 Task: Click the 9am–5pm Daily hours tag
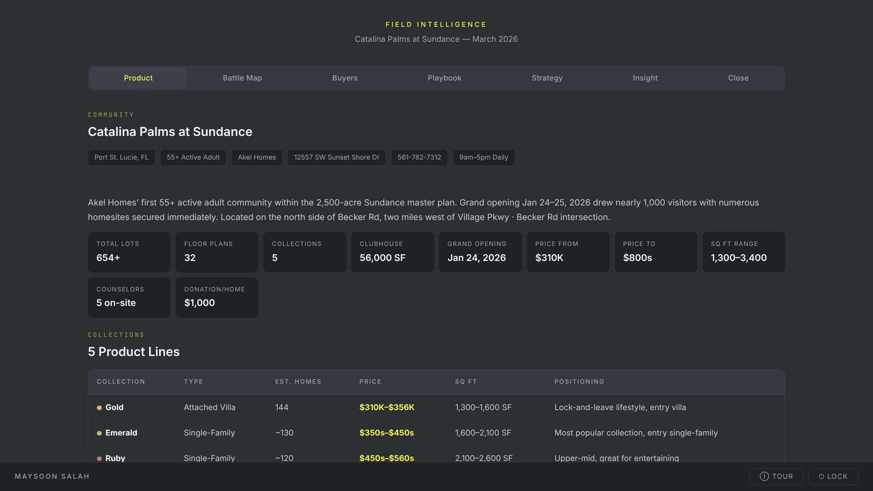tap(484, 157)
